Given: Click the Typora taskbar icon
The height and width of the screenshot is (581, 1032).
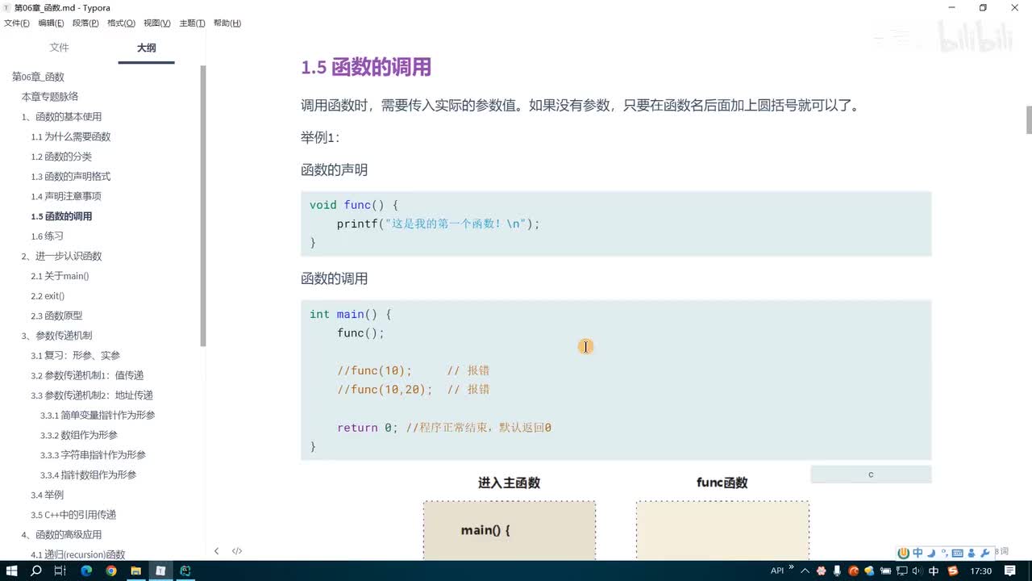Looking at the screenshot, I should (160, 571).
